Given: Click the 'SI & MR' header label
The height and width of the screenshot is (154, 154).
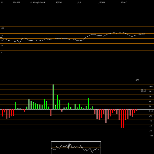Looking at the screenshot, I should (x=16, y=2).
